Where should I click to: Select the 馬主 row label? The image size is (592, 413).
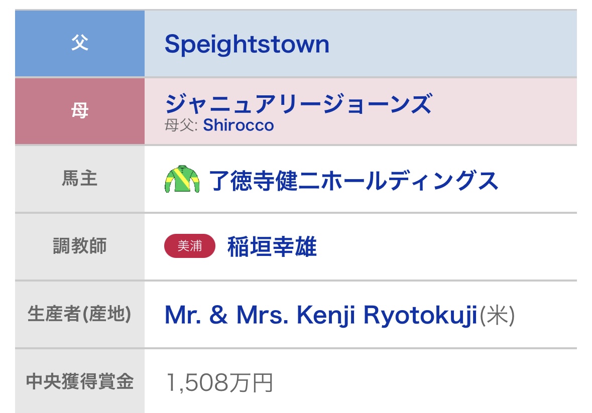point(80,179)
